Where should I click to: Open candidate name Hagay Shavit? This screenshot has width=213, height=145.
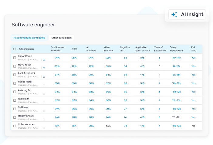pyautogui.click(x=26, y=116)
